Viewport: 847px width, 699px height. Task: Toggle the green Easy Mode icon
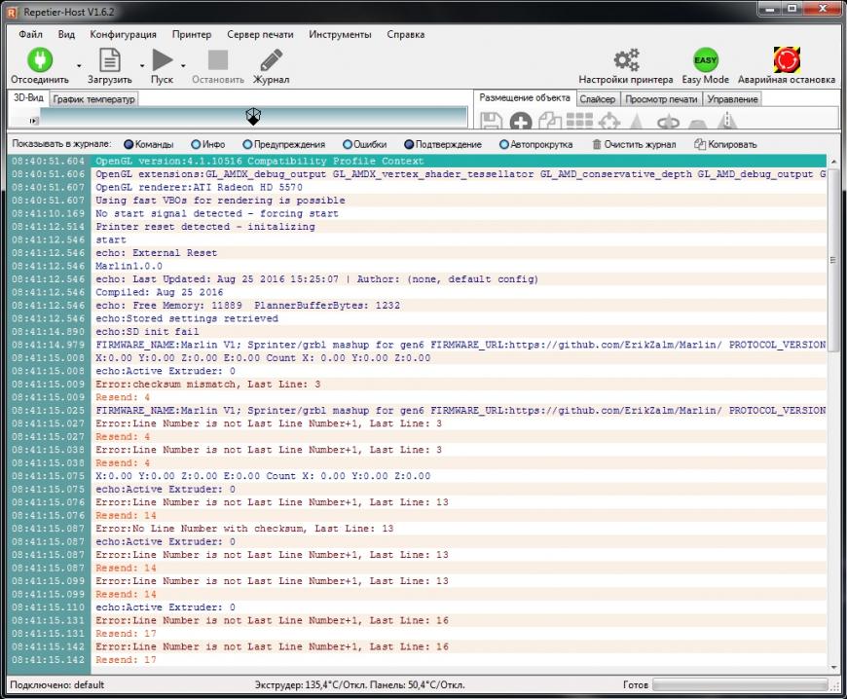pyautogui.click(x=705, y=60)
